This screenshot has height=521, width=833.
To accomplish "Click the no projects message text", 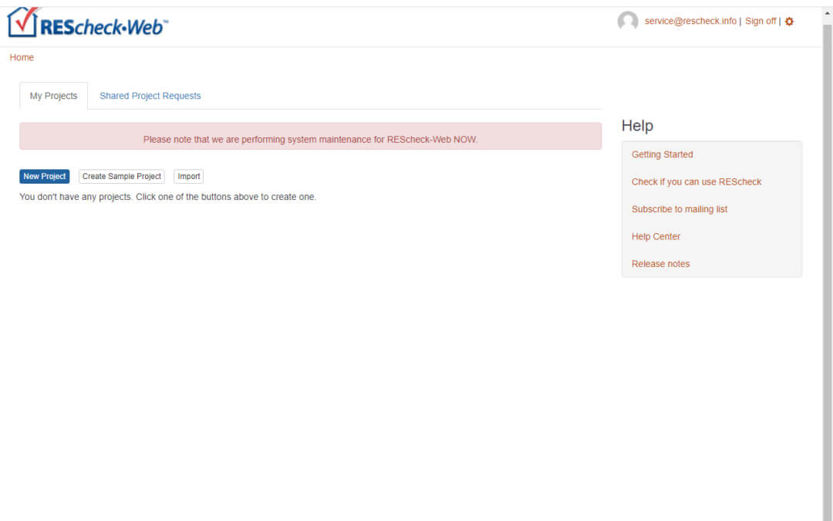I will (167, 198).
